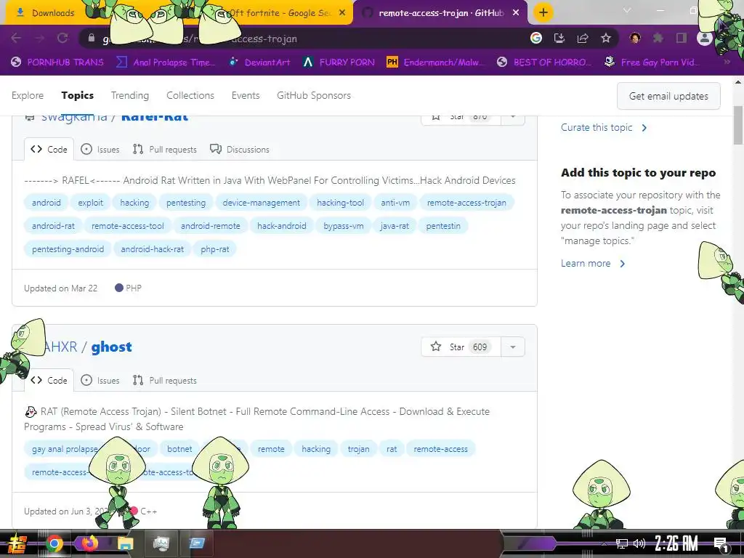Show hidden bookmarks with the overflow chevron
Screen dimensions: 744x558
[x=727, y=62]
